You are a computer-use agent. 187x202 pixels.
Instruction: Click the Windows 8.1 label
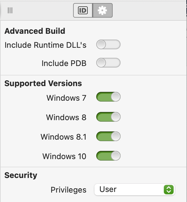tap(63, 137)
